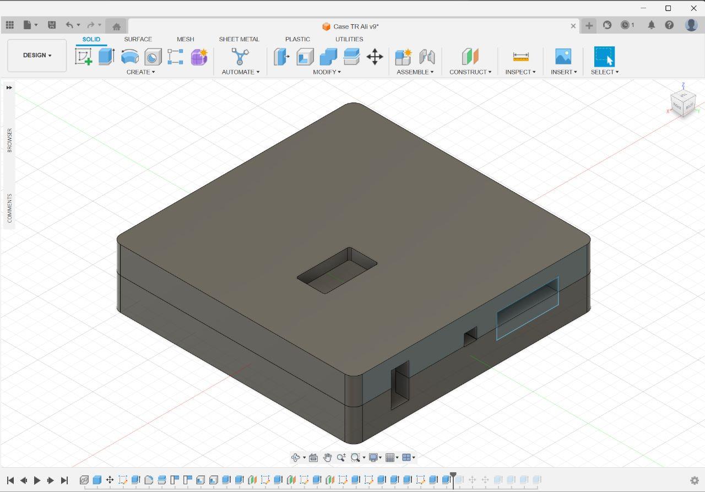Screen dimensions: 705x492
Task: Open the Data Panel grid icon
Action: [x=9, y=25]
